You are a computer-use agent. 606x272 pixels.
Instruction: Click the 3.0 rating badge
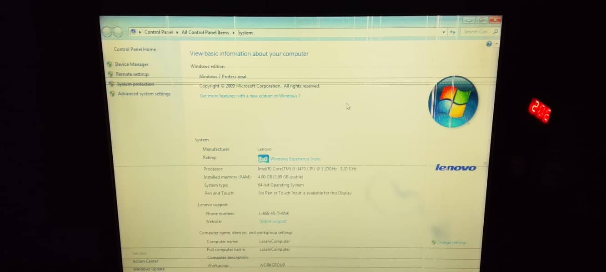[263, 159]
